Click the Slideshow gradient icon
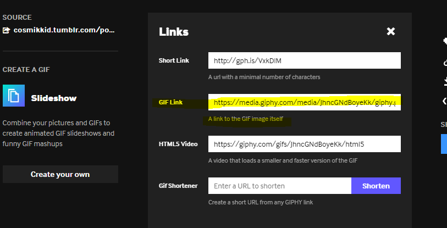447x228 pixels. 14,96
